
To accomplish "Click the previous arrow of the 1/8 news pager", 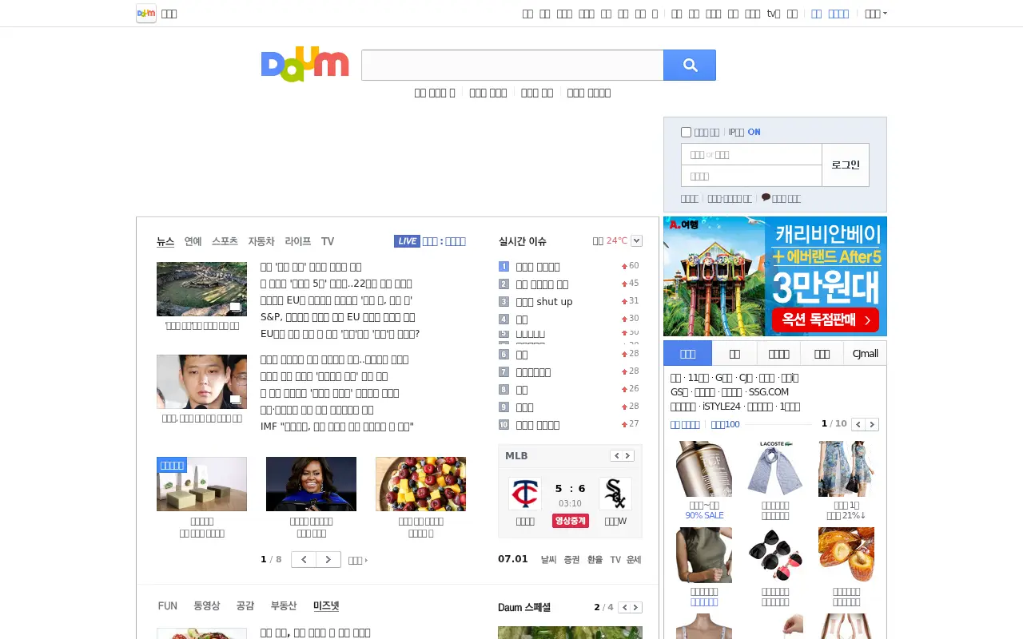I will point(304,560).
